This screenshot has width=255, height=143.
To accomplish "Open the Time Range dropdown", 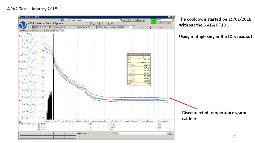I will pos(24,31).
